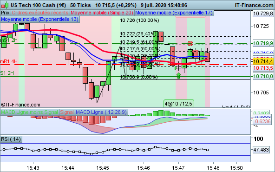Click the 15:50 time axis label

pyautogui.click(x=236, y=168)
